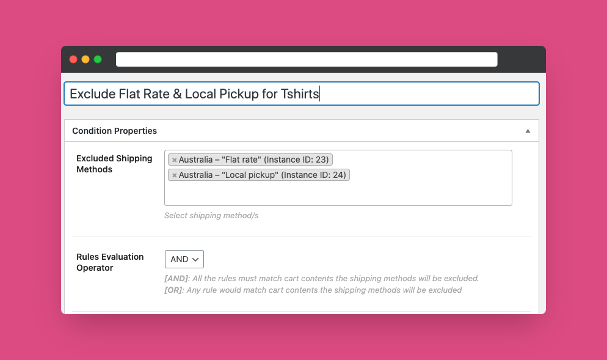Minimize the window with the yellow button
This screenshot has width=607, height=360.
(x=85, y=59)
